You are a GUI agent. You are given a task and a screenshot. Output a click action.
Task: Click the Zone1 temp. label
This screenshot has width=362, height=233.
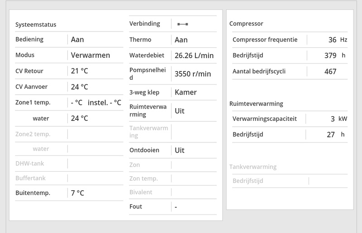tap(33, 102)
